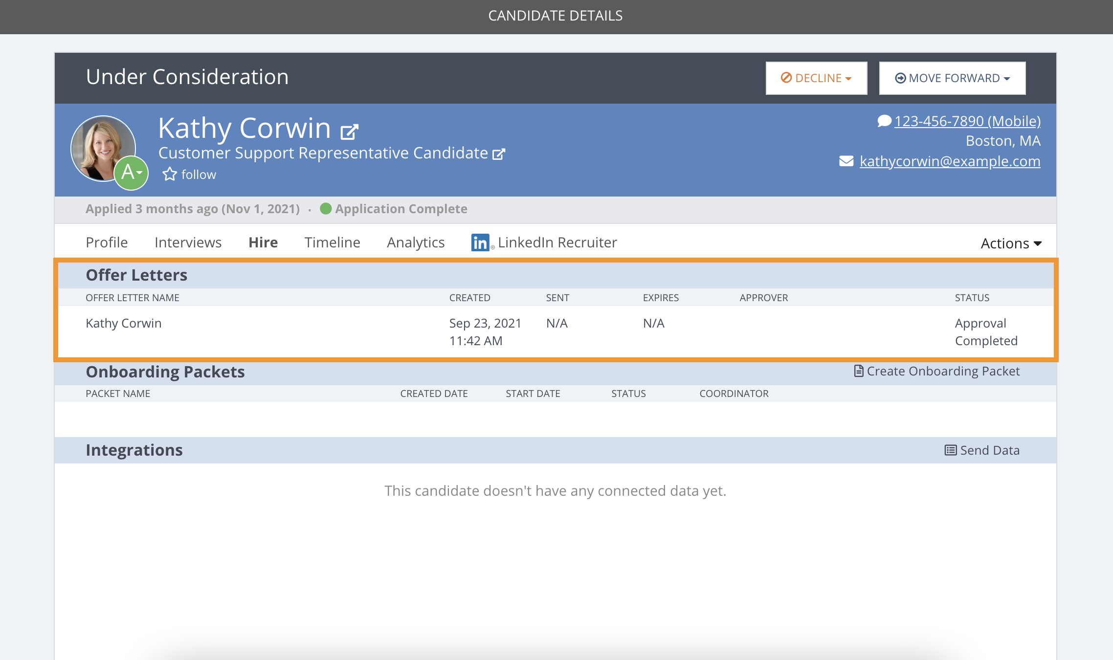Click the envelope email icon

point(846,161)
